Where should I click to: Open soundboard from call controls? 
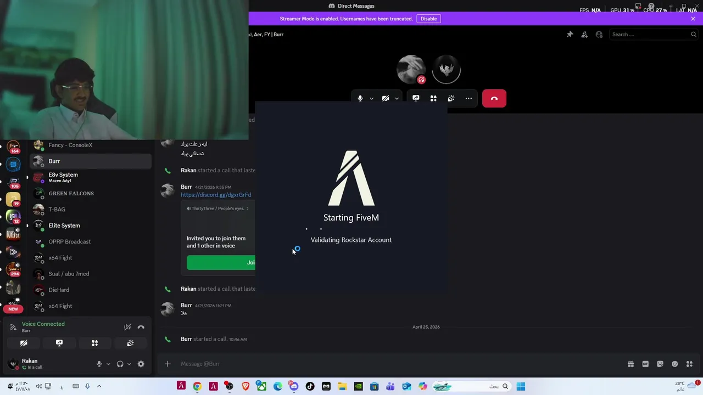click(x=451, y=98)
